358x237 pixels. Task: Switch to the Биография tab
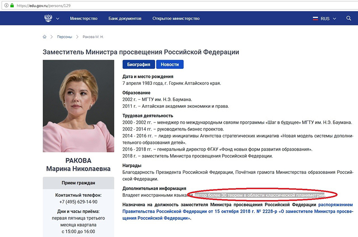[139, 64]
